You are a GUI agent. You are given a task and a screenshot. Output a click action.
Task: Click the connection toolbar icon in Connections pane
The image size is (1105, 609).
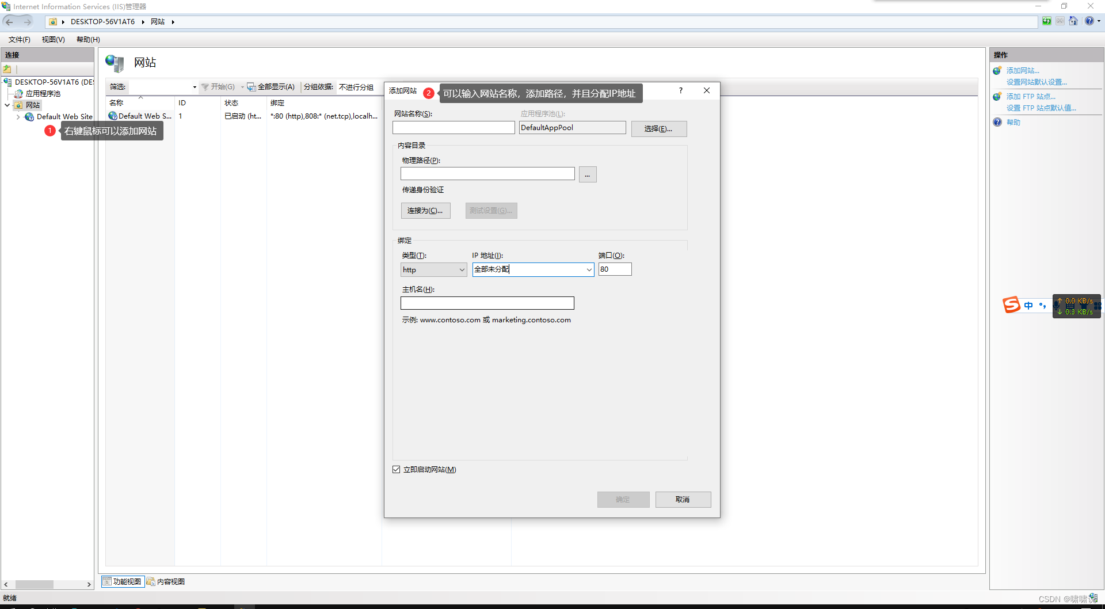click(x=7, y=69)
